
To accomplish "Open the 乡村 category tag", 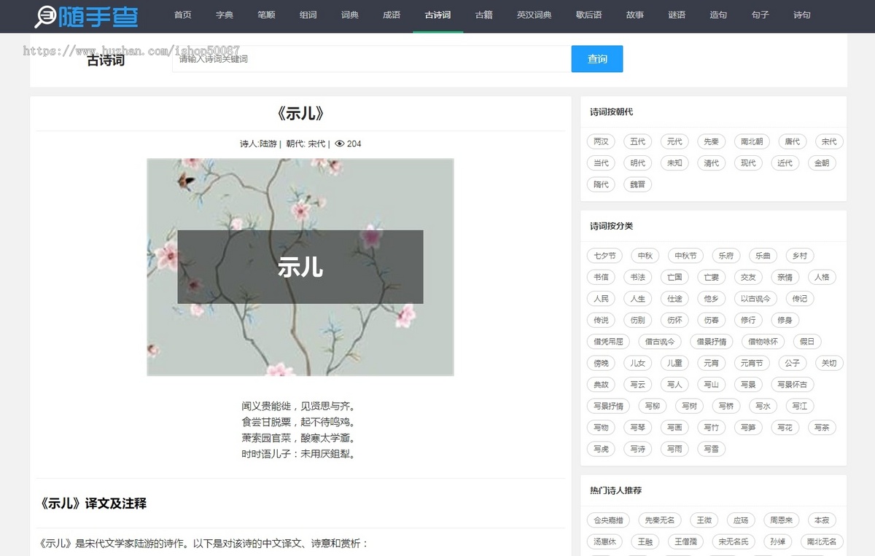I will tap(800, 256).
